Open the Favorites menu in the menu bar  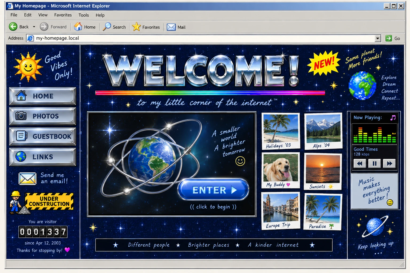63,15
